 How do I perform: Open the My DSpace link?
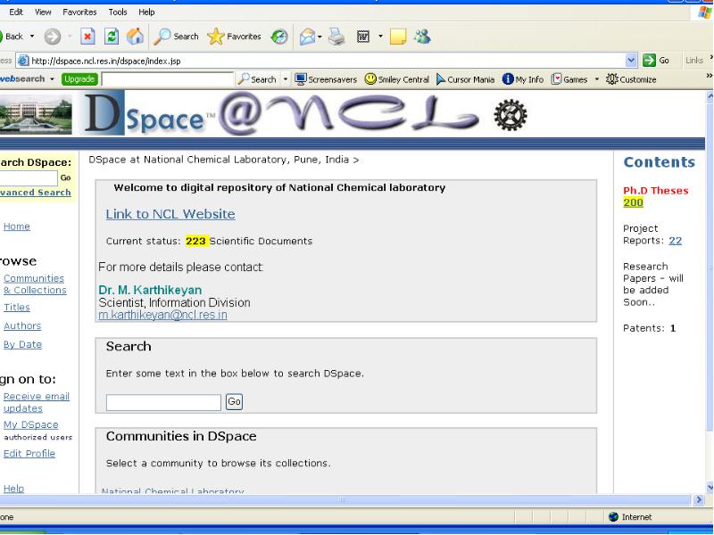click(31, 424)
